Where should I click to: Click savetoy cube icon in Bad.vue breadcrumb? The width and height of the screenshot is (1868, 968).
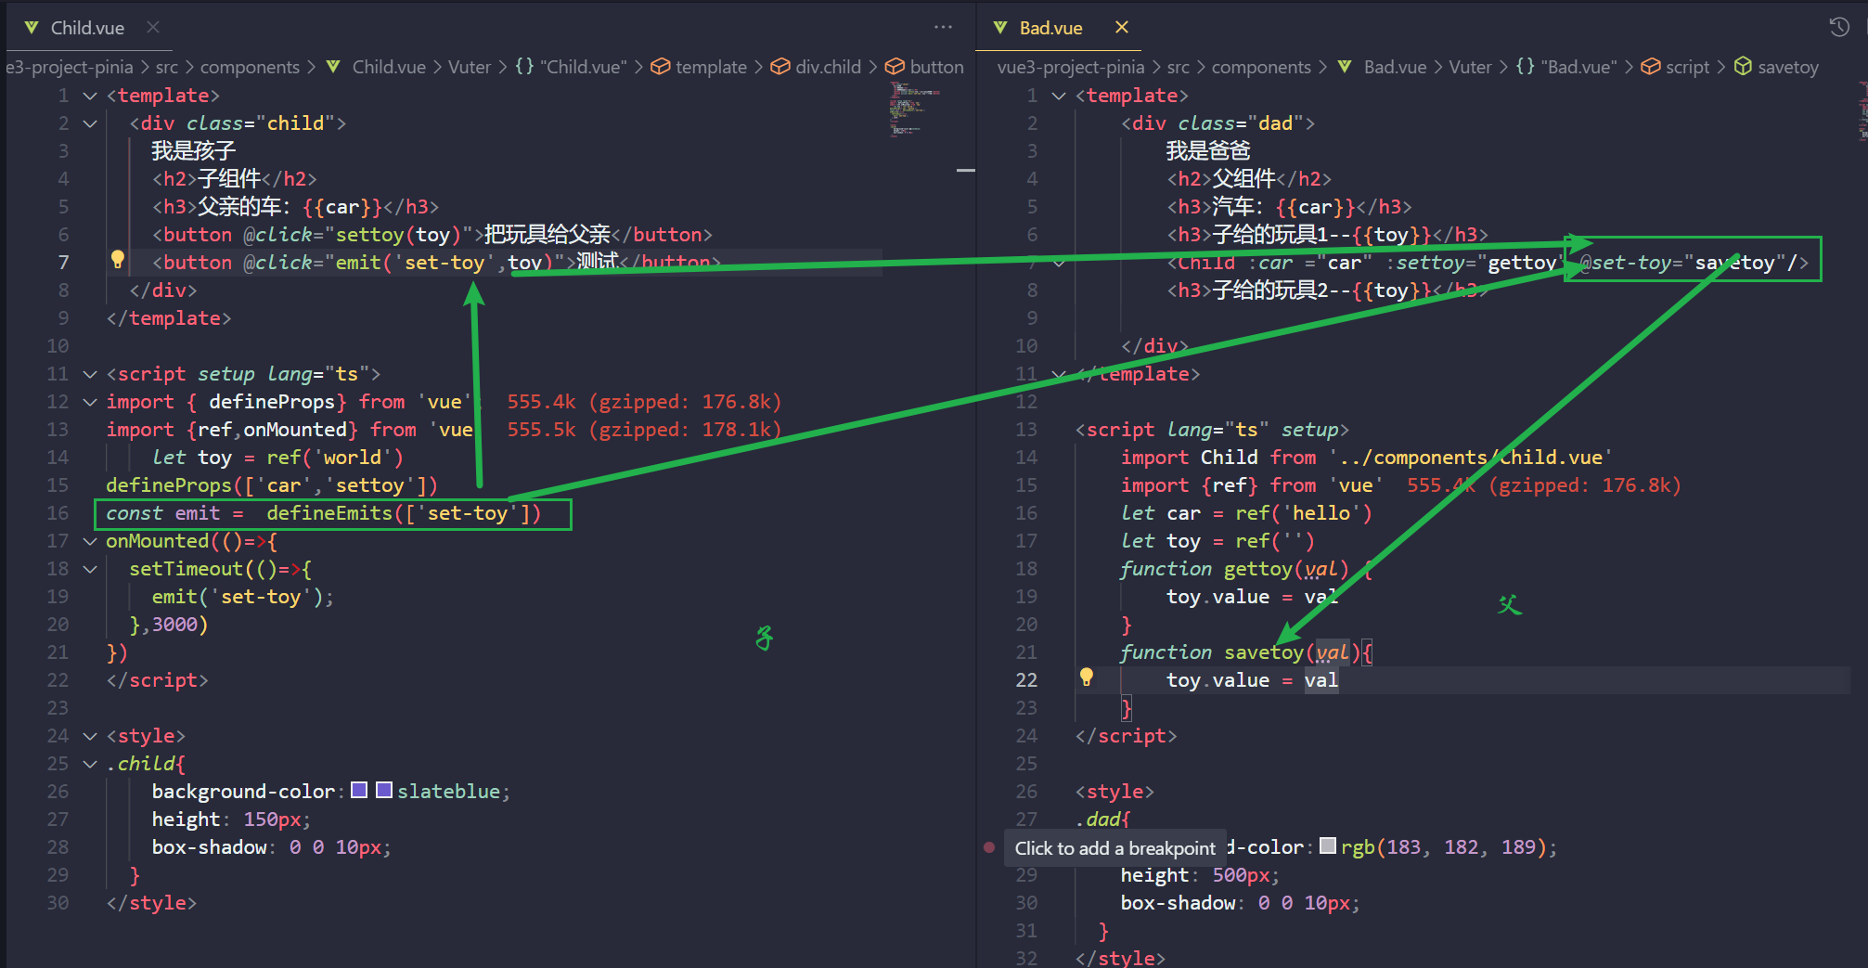(1744, 67)
